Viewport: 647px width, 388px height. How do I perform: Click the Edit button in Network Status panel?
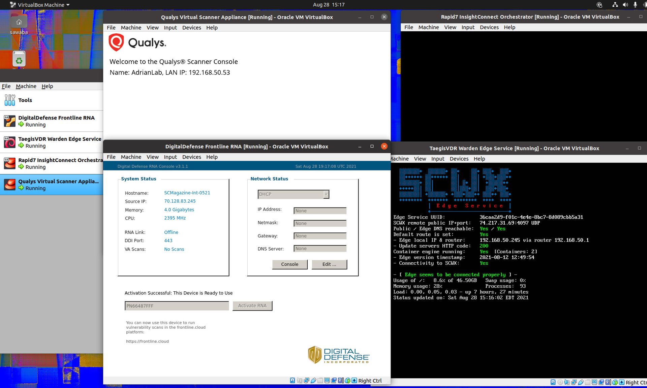tap(329, 264)
